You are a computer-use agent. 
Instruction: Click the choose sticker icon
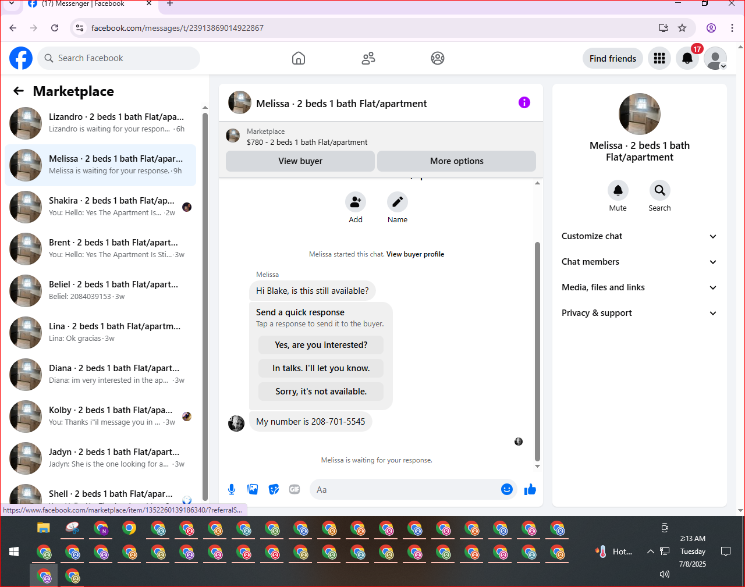274,489
